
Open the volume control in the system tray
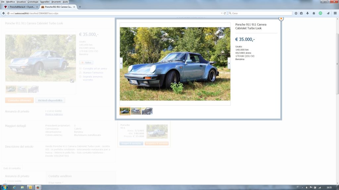[307, 188]
